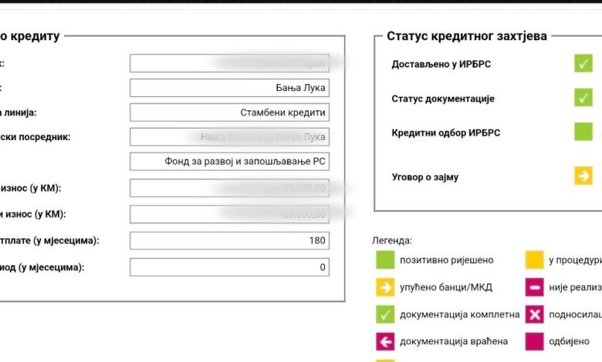The image size is (602, 362).
Task: Click green checkmark legend icon документација комплетна
Action: [385, 314]
